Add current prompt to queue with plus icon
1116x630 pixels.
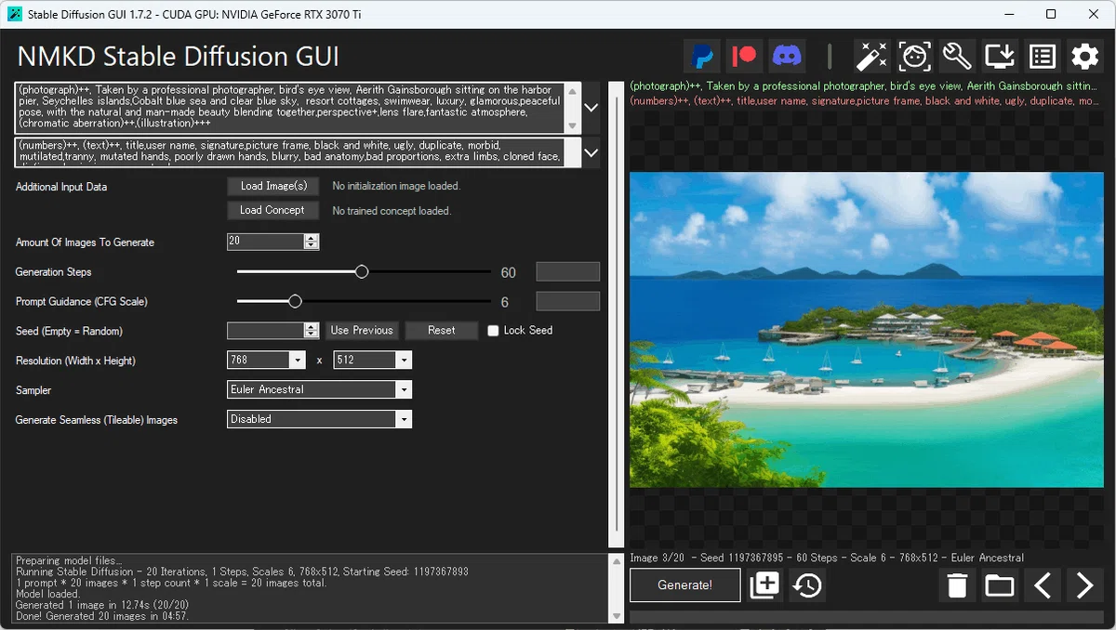pyautogui.click(x=764, y=585)
